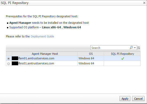
Task: Select radio button for flms01.amtrustservices.com host
Action: [x=9, y=64]
